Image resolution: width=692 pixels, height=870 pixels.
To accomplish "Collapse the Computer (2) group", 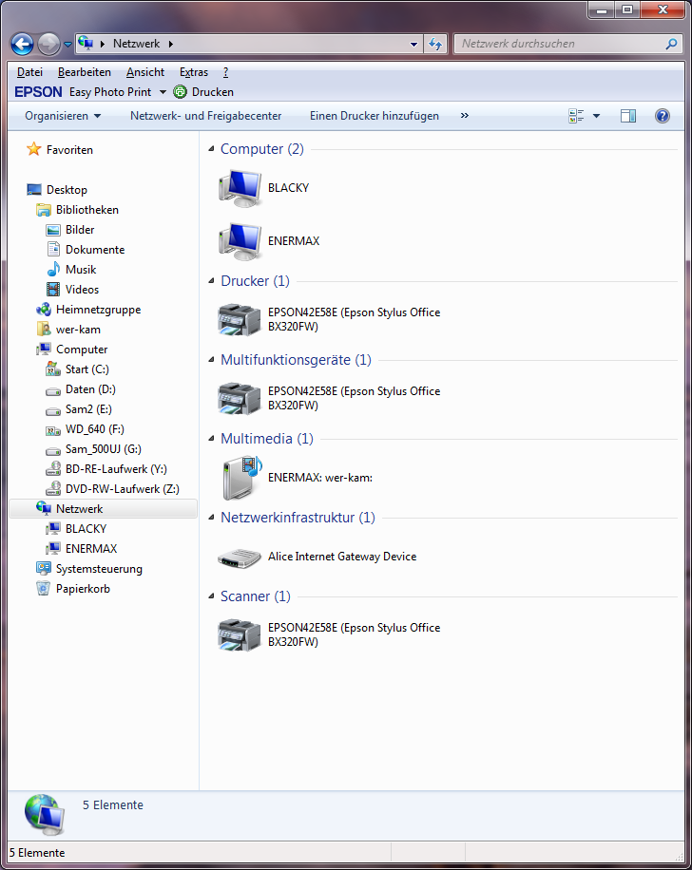I will (x=211, y=149).
